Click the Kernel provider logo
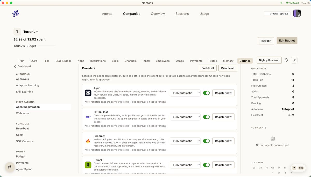 88,165
